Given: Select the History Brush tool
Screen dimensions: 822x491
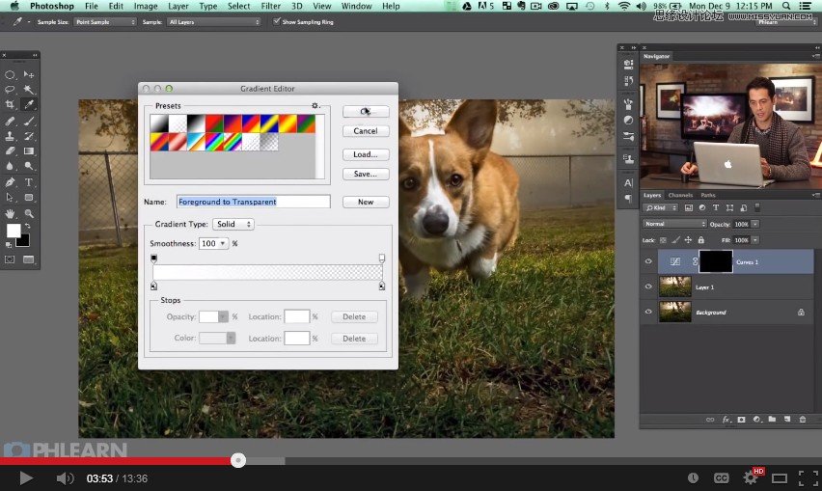Looking at the screenshot, I should click(x=29, y=136).
